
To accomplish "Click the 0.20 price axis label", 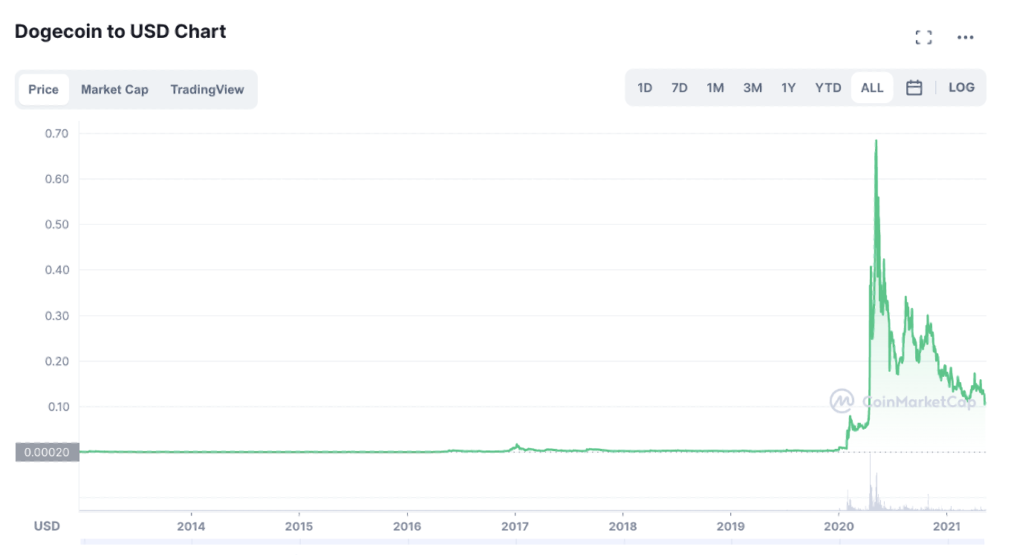I will (57, 361).
